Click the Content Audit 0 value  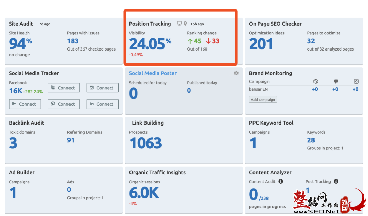coord(254,195)
